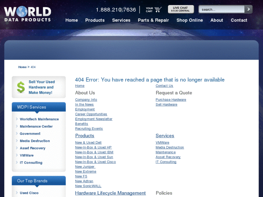
Task: Click the arrow beside sidebar Asset Recovery
Action: [x=17, y=148]
